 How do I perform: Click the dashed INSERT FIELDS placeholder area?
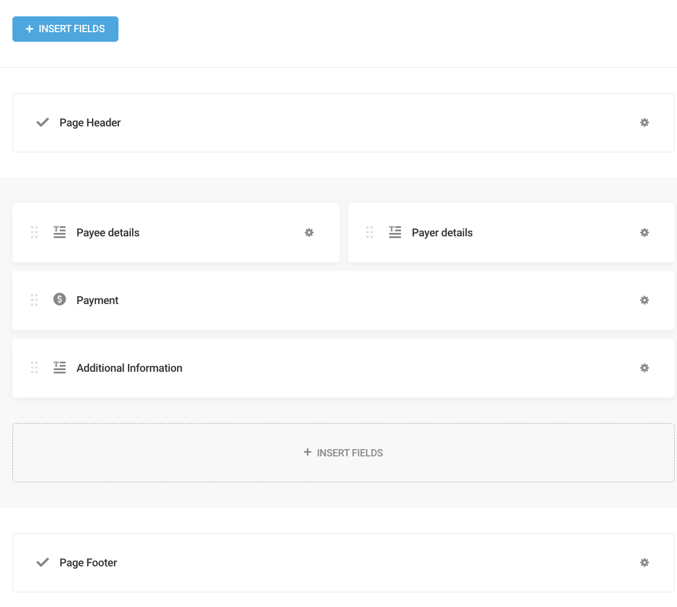[x=343, y=452]
